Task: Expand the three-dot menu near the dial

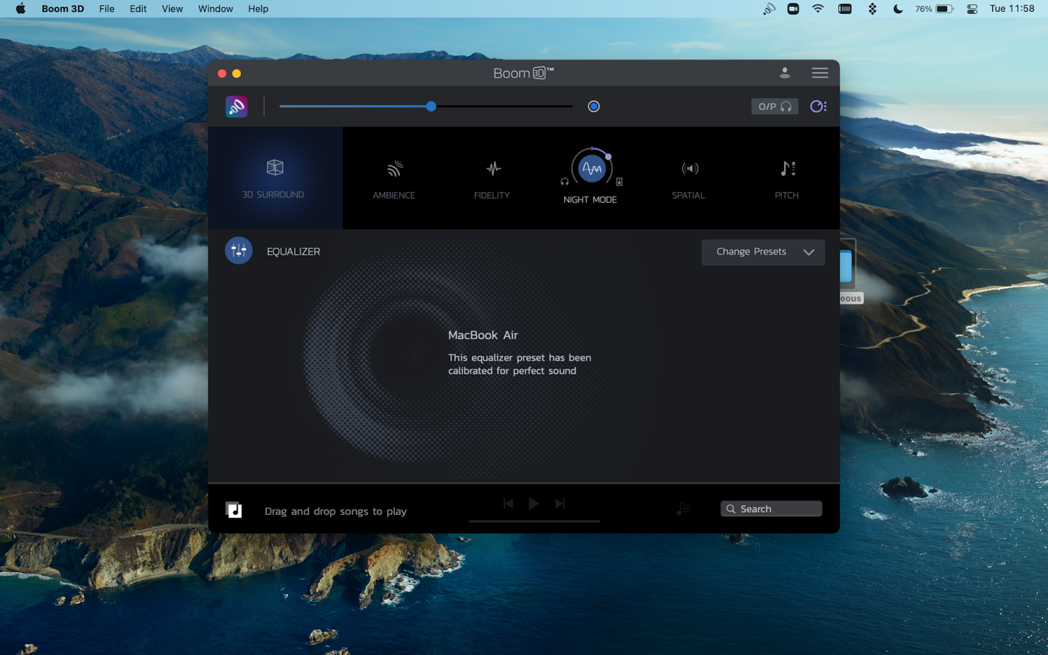Action: click(x=824, y=105)
